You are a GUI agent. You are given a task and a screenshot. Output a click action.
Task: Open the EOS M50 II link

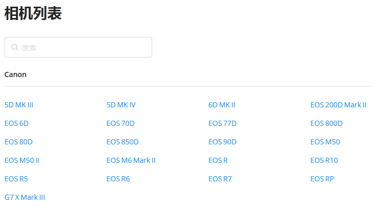tap(22, 160)
